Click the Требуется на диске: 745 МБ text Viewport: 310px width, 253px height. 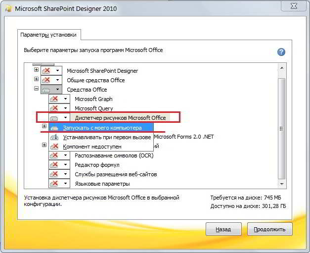[x=246, y=198]
